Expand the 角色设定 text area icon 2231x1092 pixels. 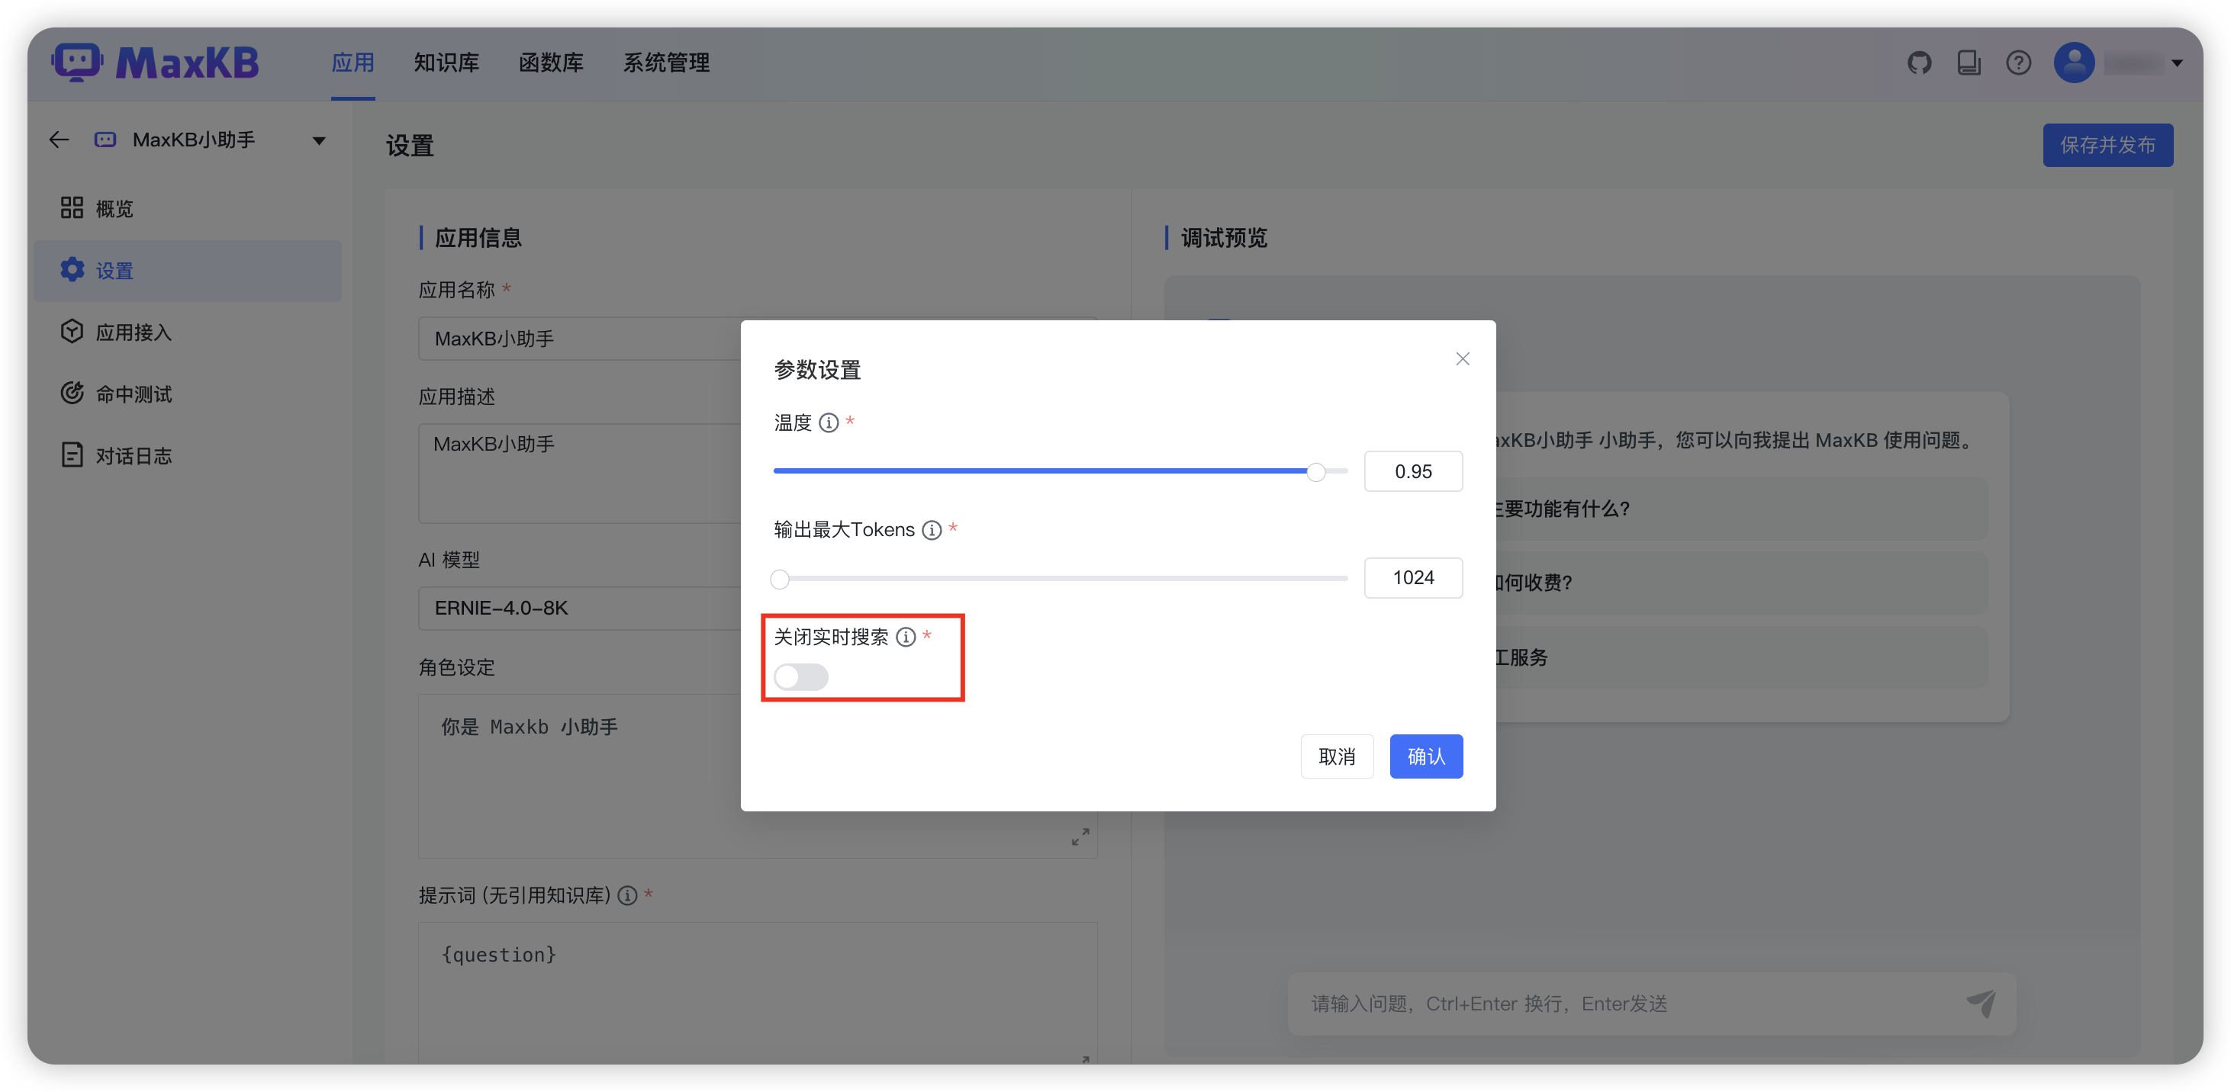[1080, 837]
